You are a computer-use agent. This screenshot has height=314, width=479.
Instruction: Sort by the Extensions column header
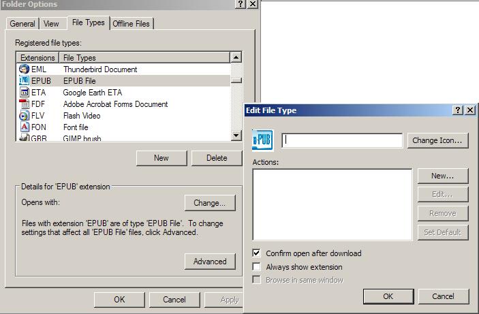coord(37,58)
